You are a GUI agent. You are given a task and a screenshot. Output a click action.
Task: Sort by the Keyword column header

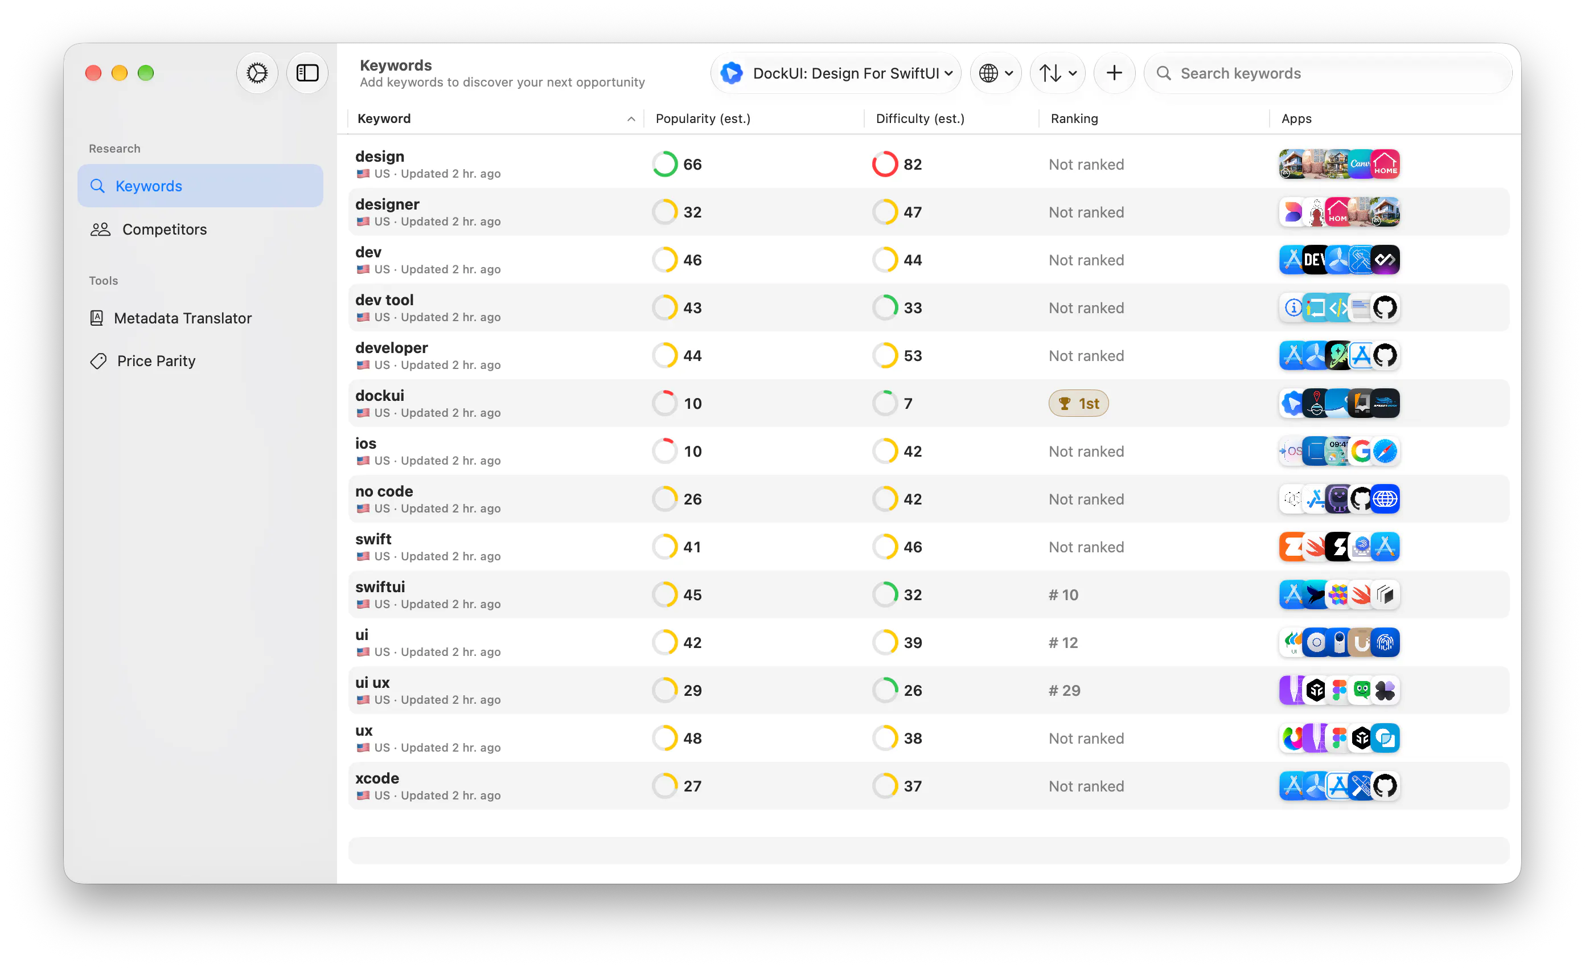[495, 118]
